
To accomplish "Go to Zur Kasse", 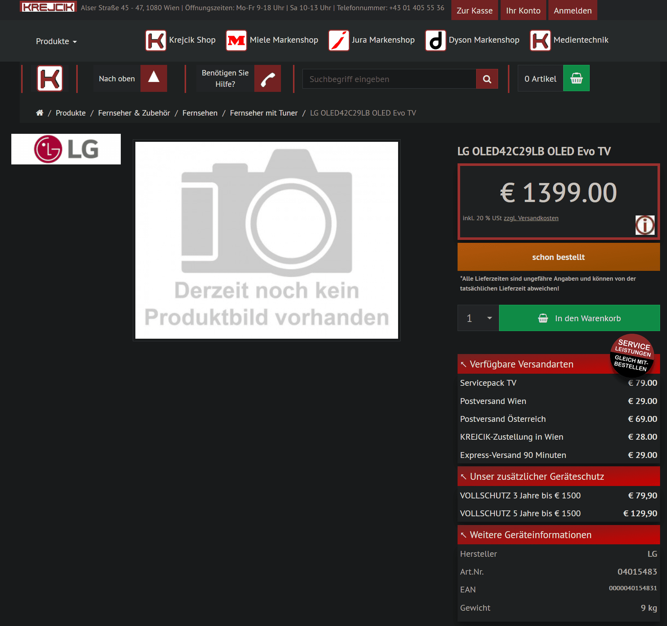I will click(475, 10).
